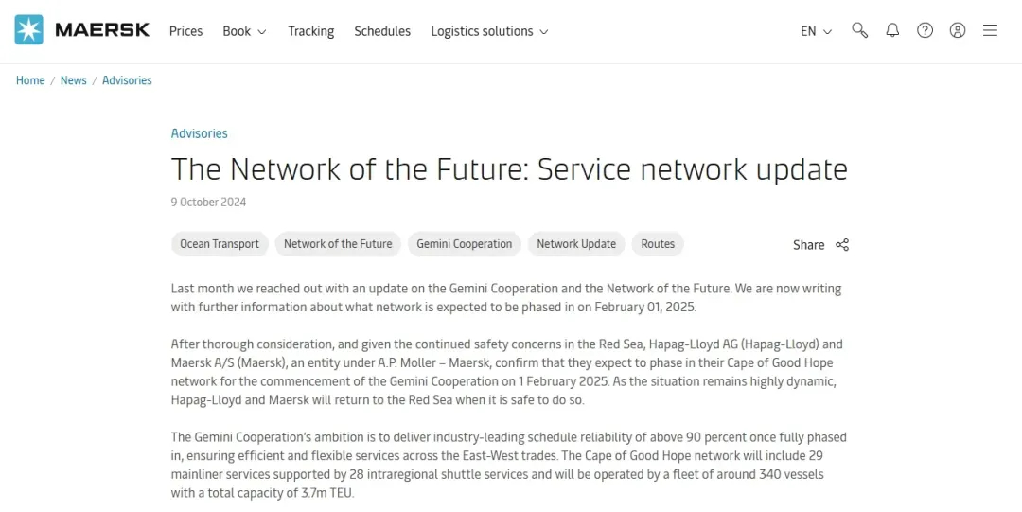Image resolution: width=1022 pixels, height=512 pixels.
Task: Click the Maersk star logo
Action: click(x=29, y=30)
